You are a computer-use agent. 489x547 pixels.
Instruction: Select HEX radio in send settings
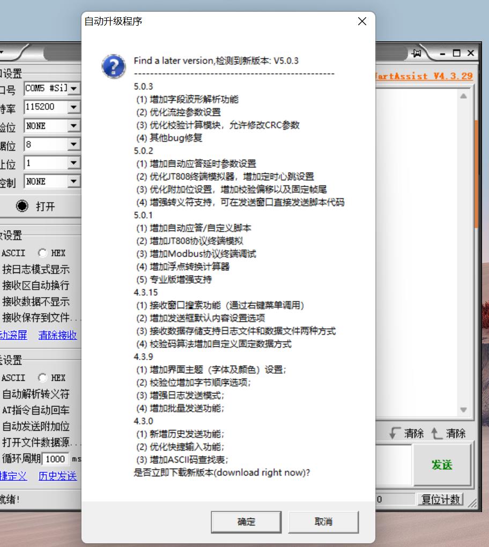[x=42, y=378]
